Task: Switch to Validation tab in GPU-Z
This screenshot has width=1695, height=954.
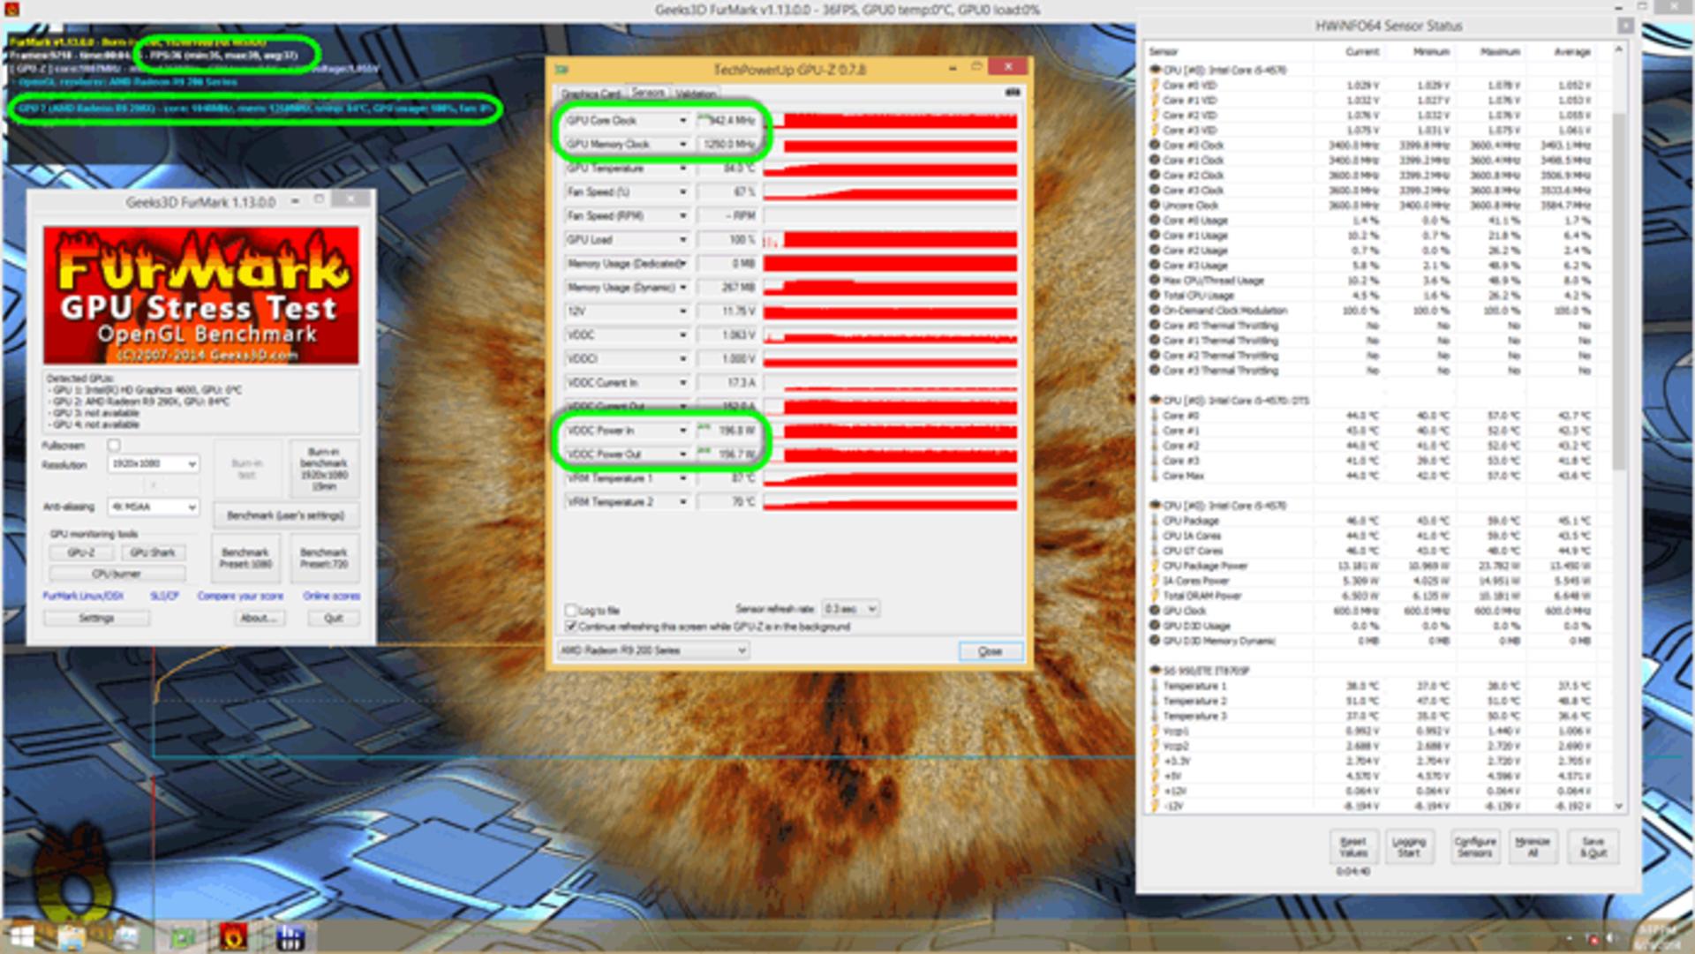Action: coord(696,94)
